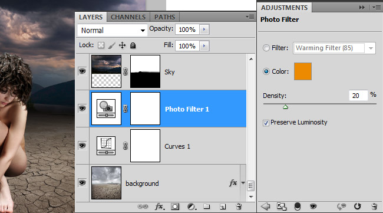Screen dimensions: 383x213
Task: Select Photo Filter 1 mask thumbnail
Action: click(x=145, y=109)
